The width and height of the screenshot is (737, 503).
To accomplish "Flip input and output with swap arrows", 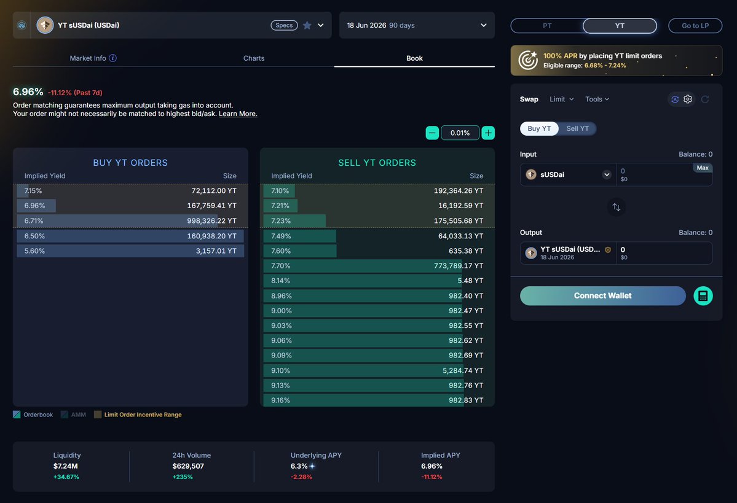I will coord(616,207).
